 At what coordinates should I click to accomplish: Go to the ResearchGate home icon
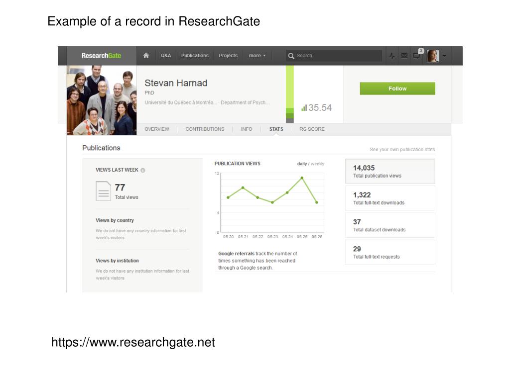pos(146,56)
